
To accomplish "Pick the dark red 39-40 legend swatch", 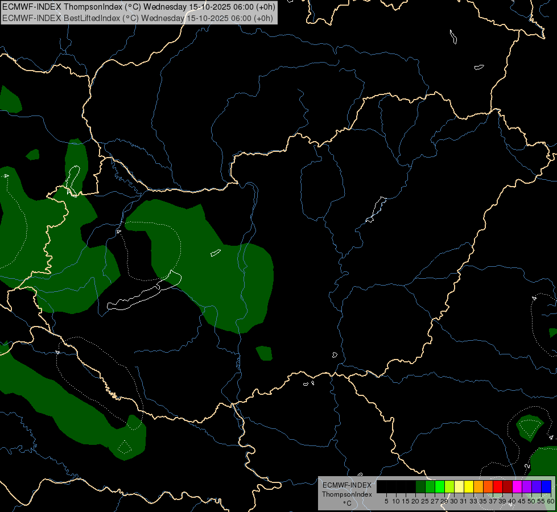I will point(508,486).
